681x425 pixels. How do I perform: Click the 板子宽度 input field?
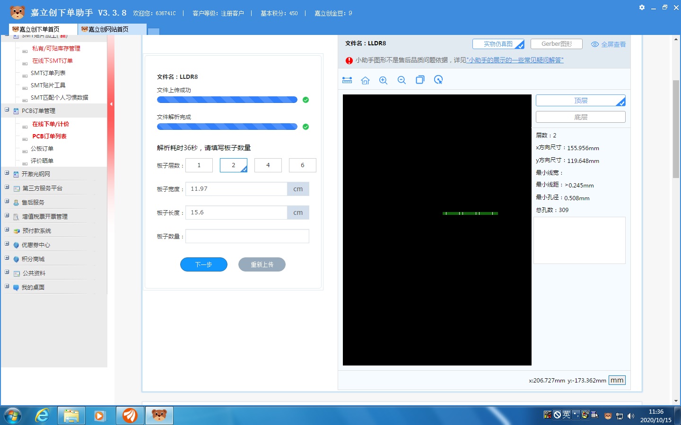point(236,189)
